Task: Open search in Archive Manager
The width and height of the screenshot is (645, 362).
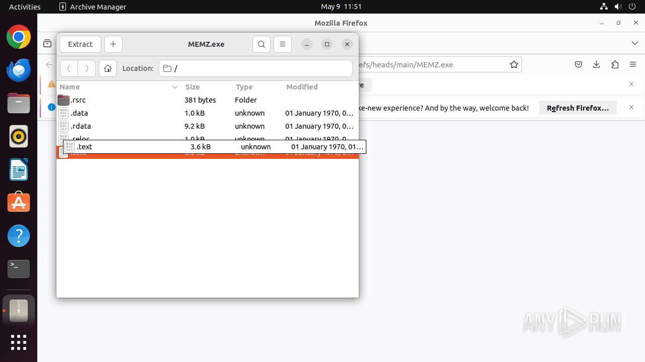Action: pyautogui.click(x=261, y=44)
